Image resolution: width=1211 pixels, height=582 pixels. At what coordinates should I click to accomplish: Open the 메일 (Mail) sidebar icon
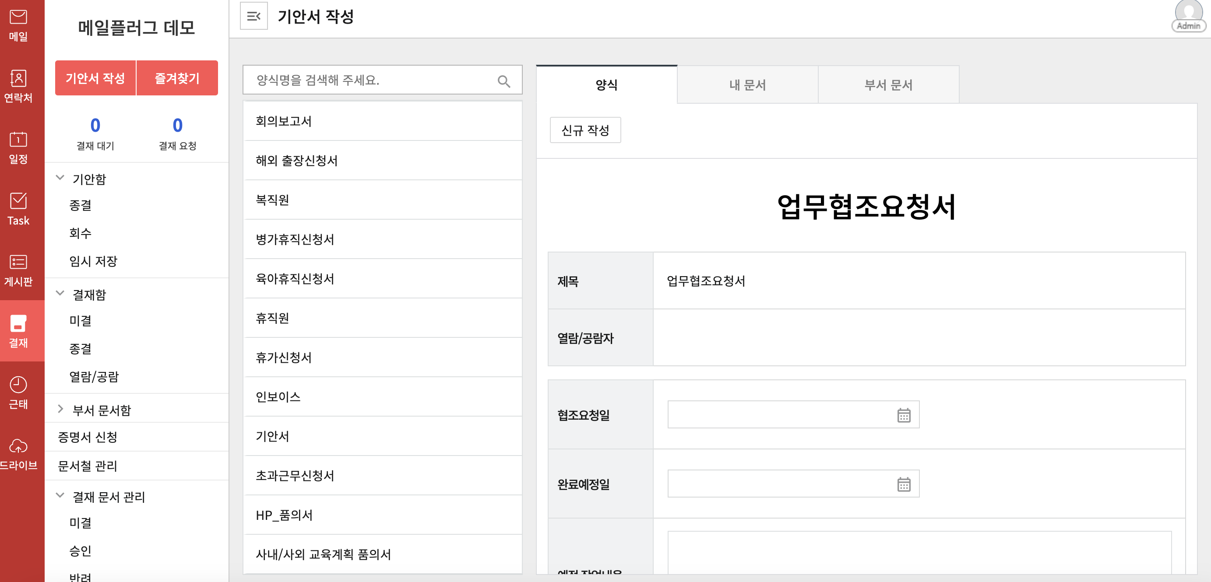(18, 25)
